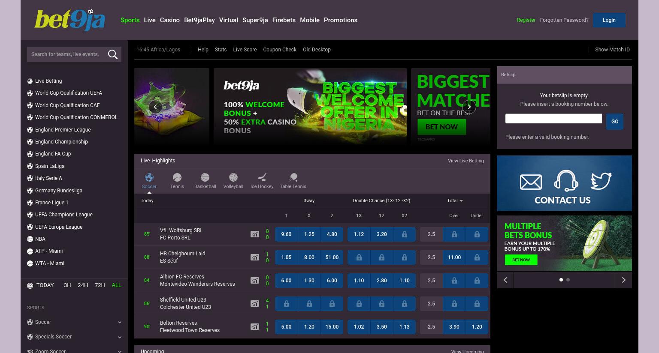
Task: Select the first carousel dot under side ad
Action: 561,280
